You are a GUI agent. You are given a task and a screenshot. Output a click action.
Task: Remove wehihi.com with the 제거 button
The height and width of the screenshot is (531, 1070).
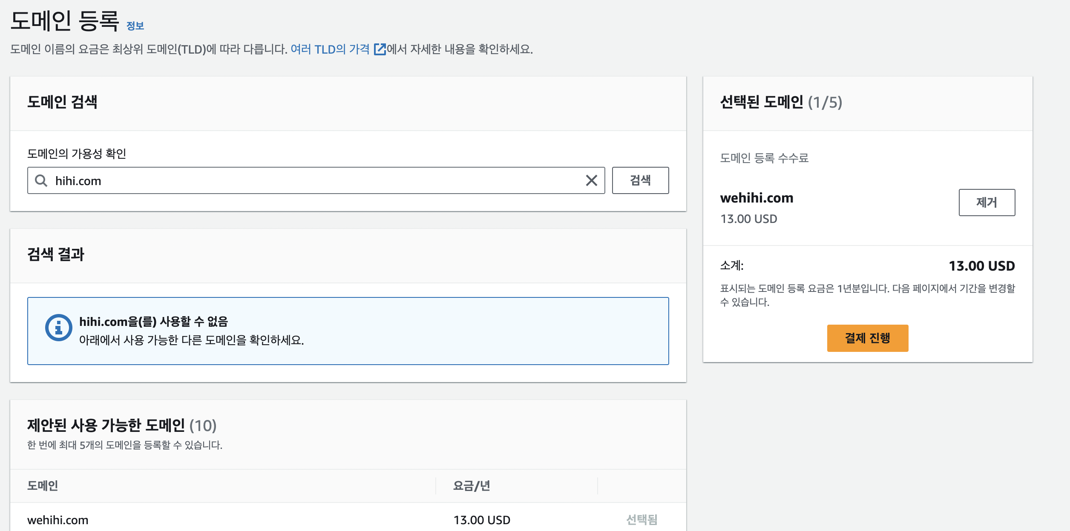coord(987,203)
